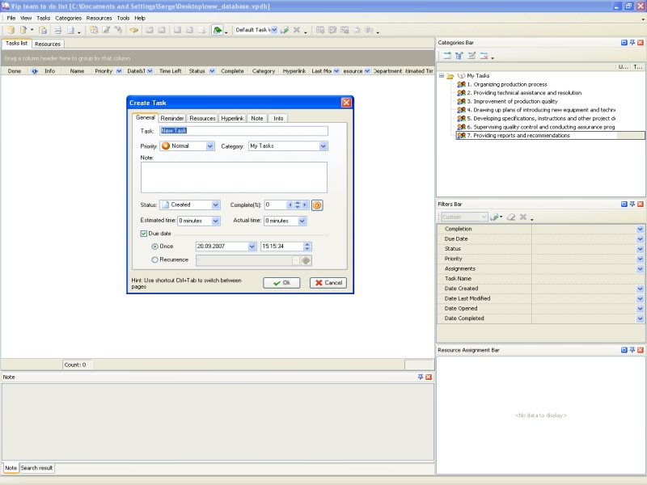Viewport: 647px width, 485px height.
Task: Pin the Categories Bar panel
Action: (632, 42)
